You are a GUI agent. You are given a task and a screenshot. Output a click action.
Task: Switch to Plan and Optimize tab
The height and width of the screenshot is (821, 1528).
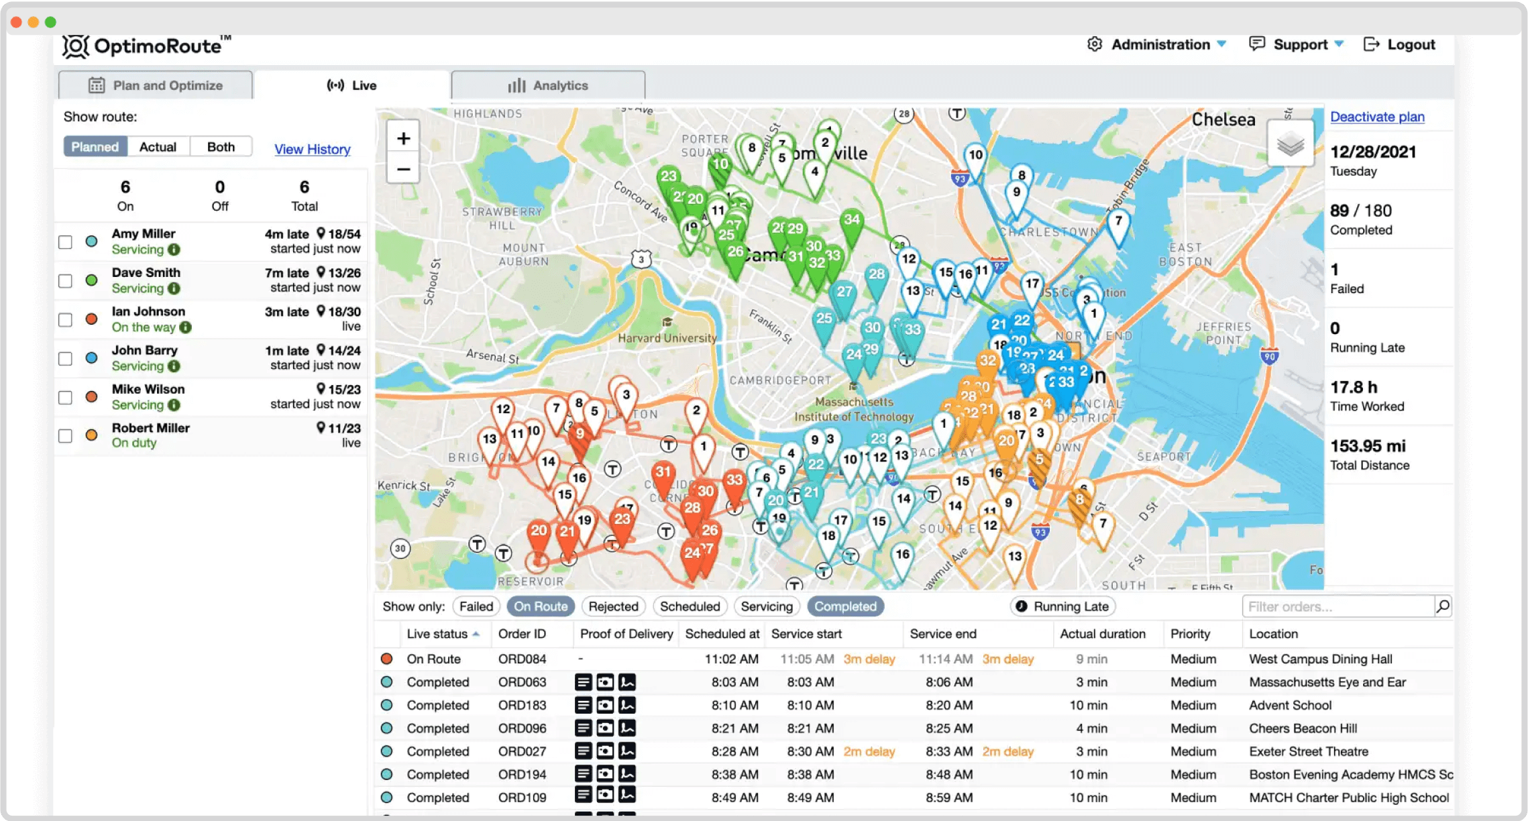pos(156,85)
